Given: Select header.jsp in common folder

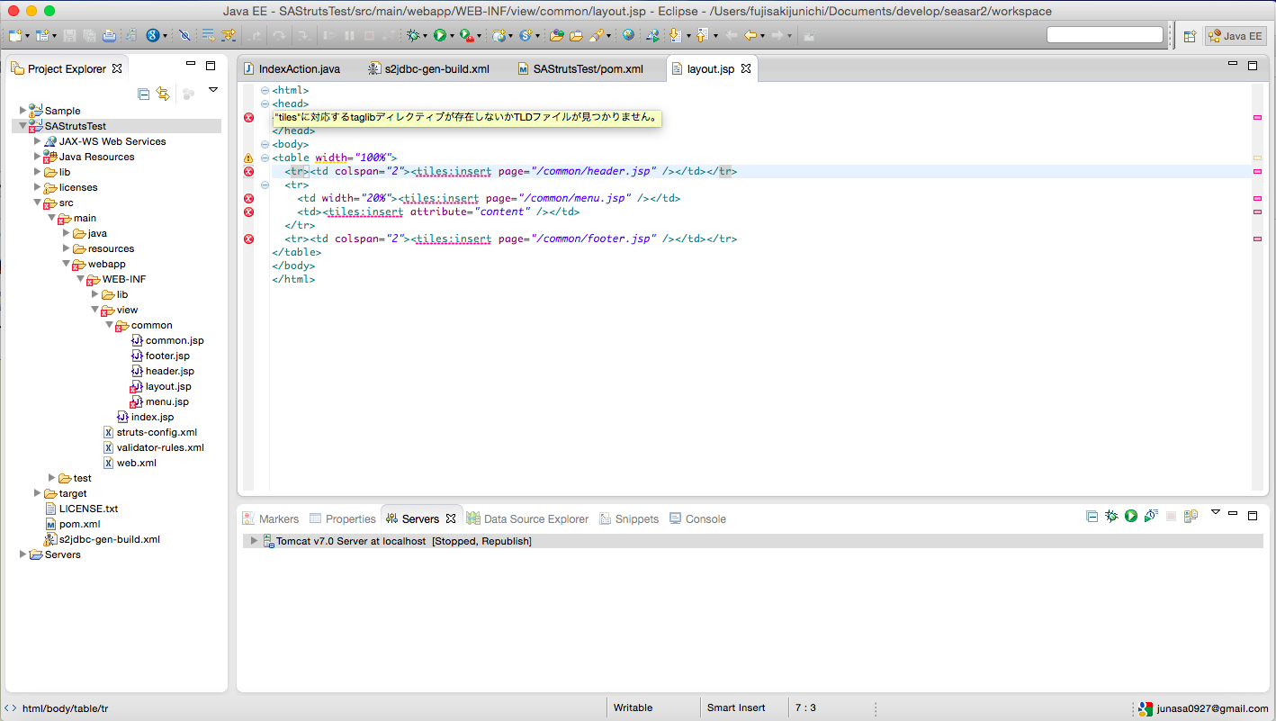Looking at the screenshot, I should click(x=170, y=371).
